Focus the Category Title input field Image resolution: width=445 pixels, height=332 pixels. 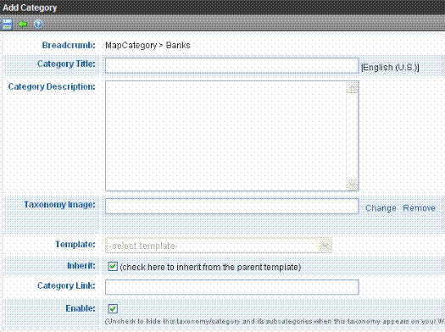tap(232, 66)
